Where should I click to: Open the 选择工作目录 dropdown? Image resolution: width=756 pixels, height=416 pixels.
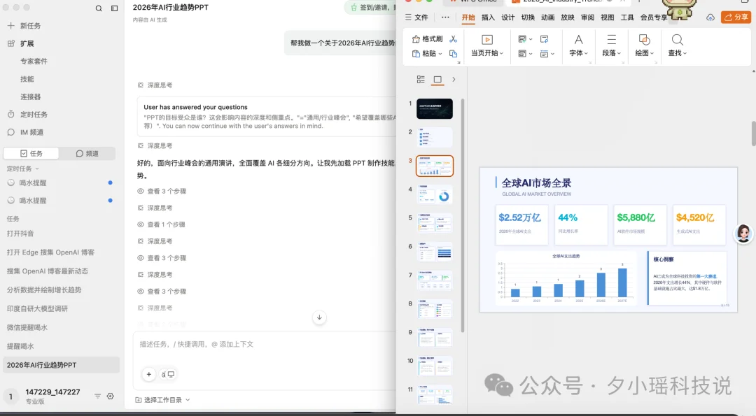(162, 400)
